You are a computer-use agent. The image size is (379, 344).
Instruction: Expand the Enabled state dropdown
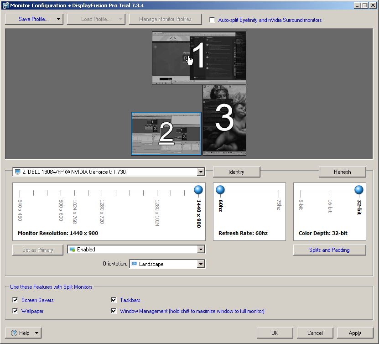[201, 250]
